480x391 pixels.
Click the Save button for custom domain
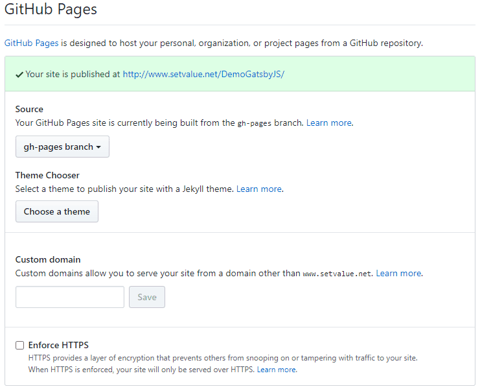(147, 297)
